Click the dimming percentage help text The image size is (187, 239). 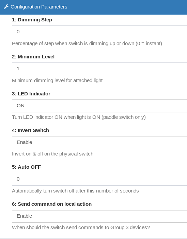(87, 43)
